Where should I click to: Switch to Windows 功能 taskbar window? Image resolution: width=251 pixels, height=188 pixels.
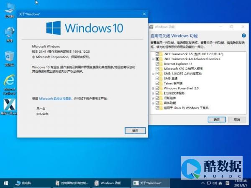pyautogui.click(x=111, y=183)
